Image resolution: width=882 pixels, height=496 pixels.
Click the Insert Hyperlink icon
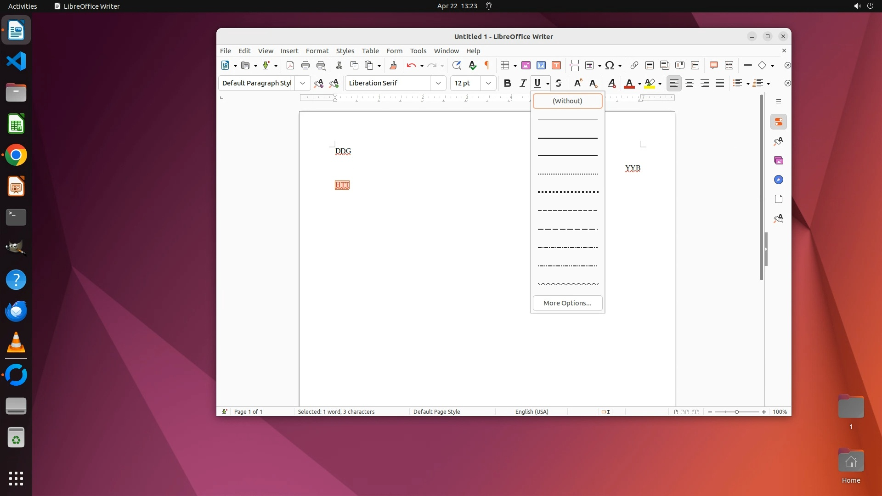[x=634, y=65]
